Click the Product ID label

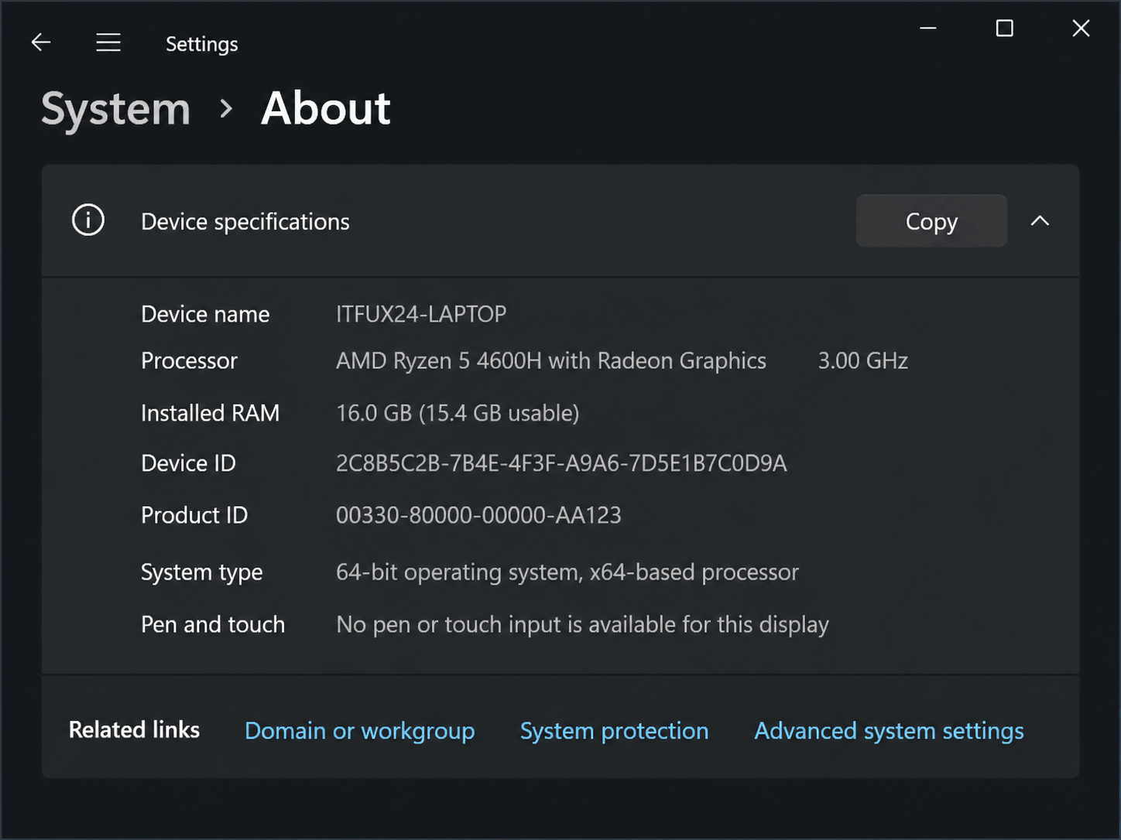194,515
